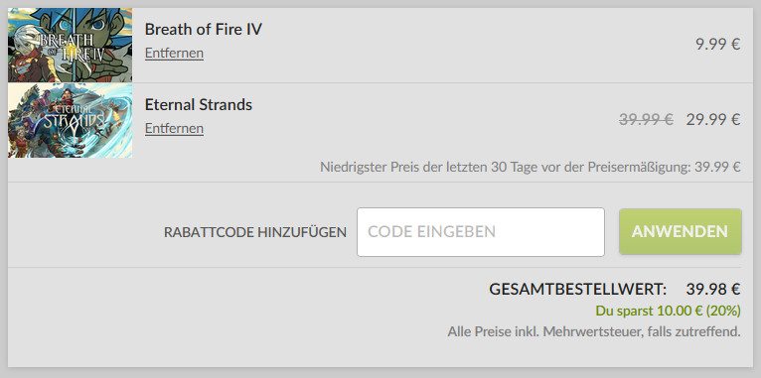
Task: Click the GESAMTBESTELLWERT label
Action: click(x=578, y=290)
